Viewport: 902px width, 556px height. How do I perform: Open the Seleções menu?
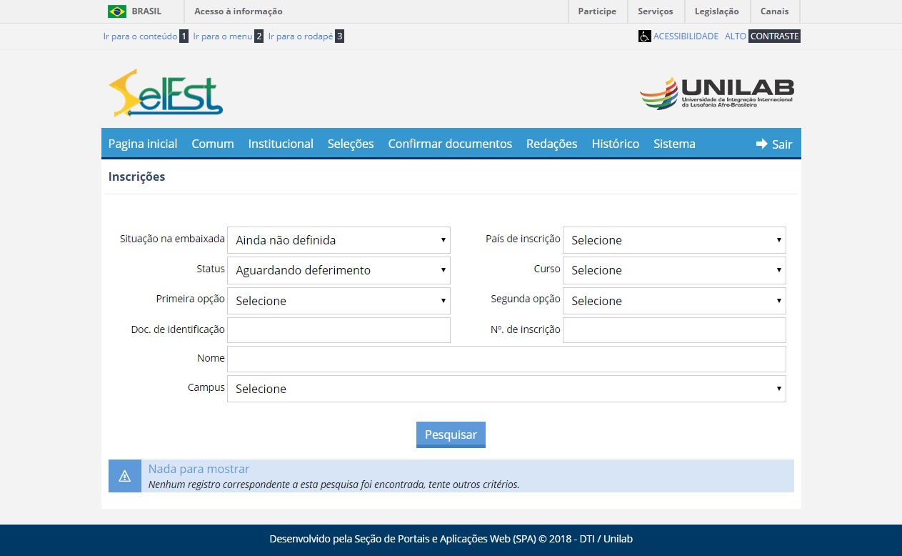[351, 144]
